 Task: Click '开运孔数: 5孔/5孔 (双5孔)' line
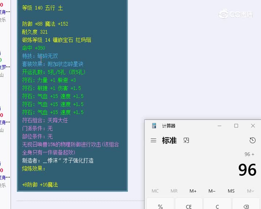(x=54, y=72)
